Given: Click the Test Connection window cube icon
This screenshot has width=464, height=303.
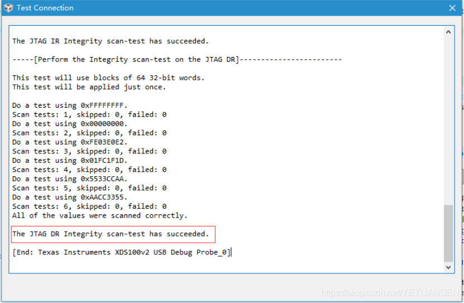Looking at the screenshot, I should click(8, 8).
